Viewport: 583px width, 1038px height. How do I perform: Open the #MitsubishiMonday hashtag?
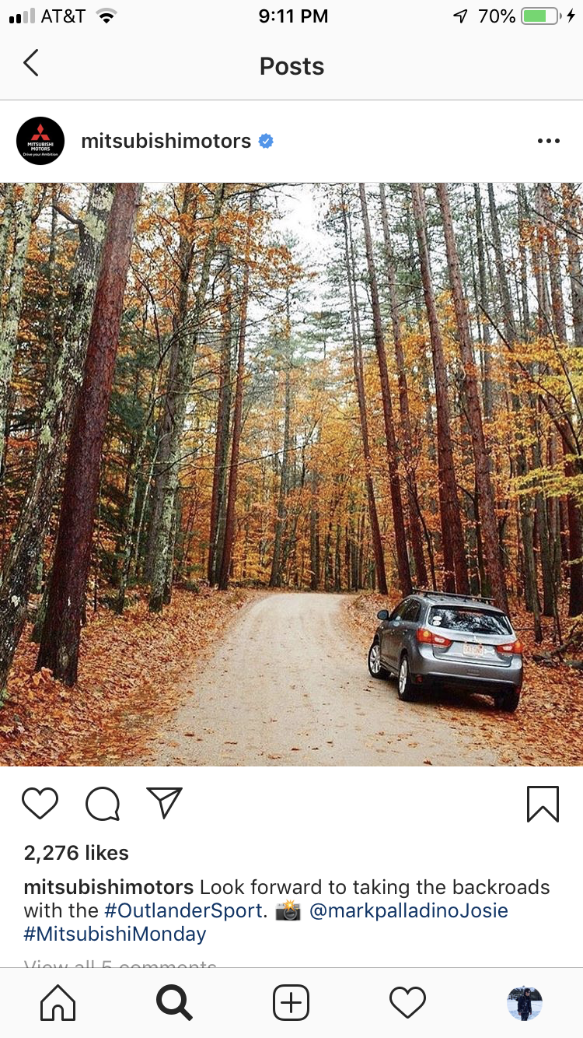(115, 934)
